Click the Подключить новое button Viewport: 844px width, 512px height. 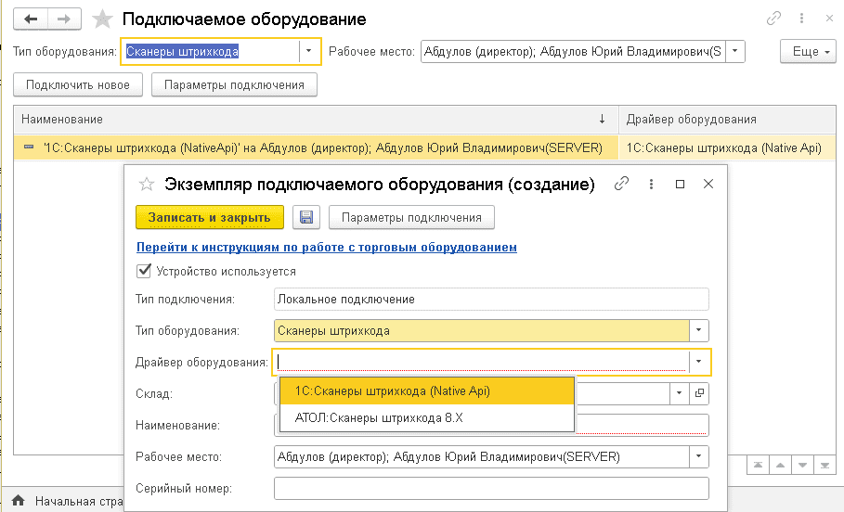(78, 85)
